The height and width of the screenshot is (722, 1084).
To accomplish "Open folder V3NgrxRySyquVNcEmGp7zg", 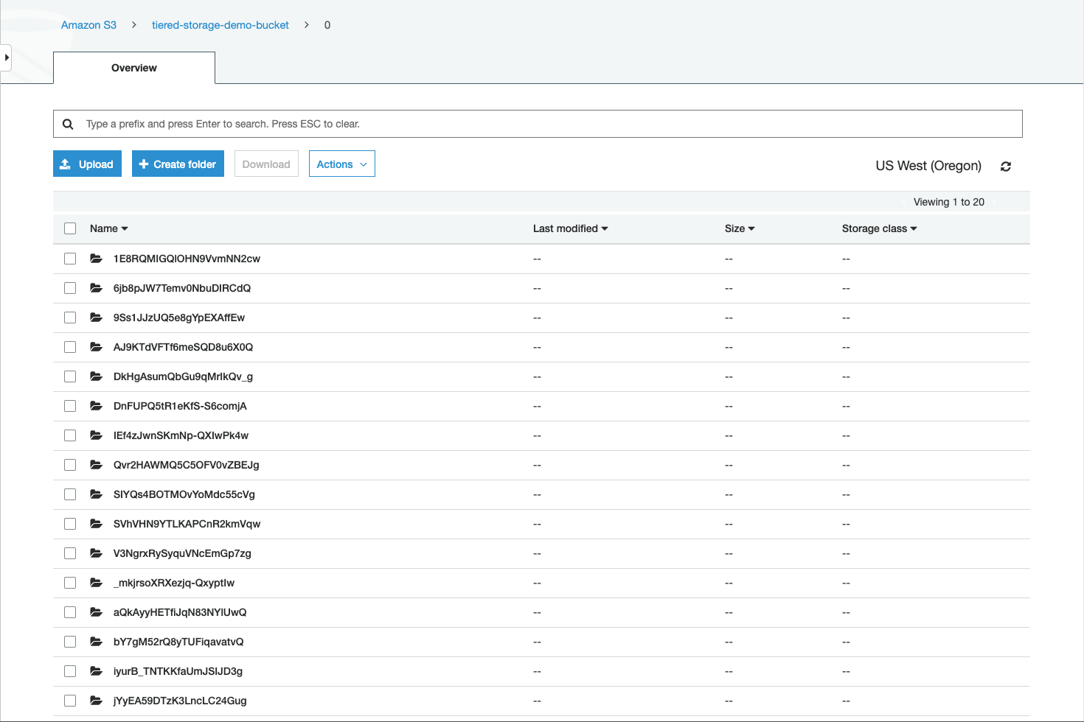I will coord(182,553).
